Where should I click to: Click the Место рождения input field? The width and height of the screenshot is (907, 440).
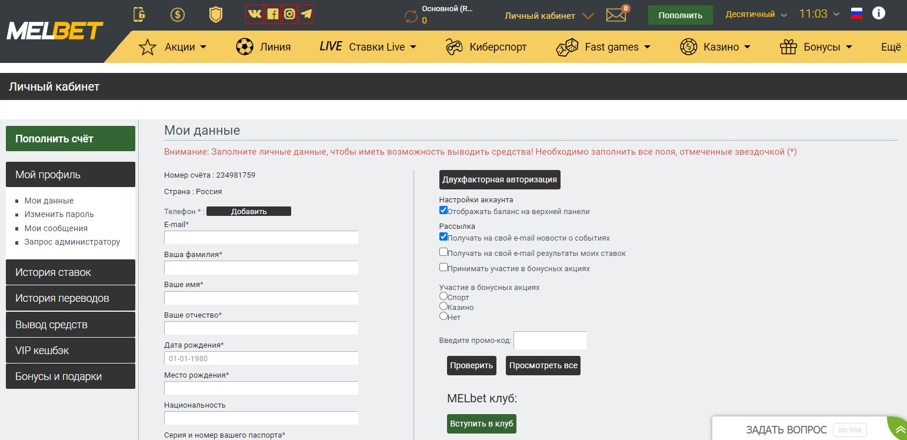click(x=261, y=388)
